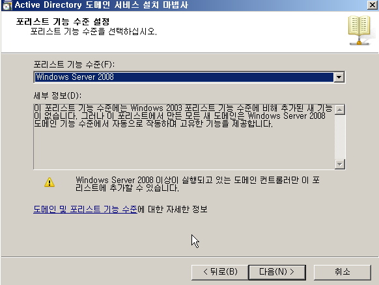Click the wizard icon in the title bar

click(x=7, y=5)
